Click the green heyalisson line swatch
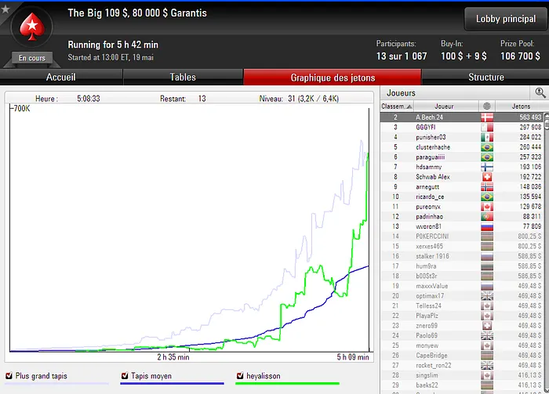The image size is (549, 394). (288, 384)
